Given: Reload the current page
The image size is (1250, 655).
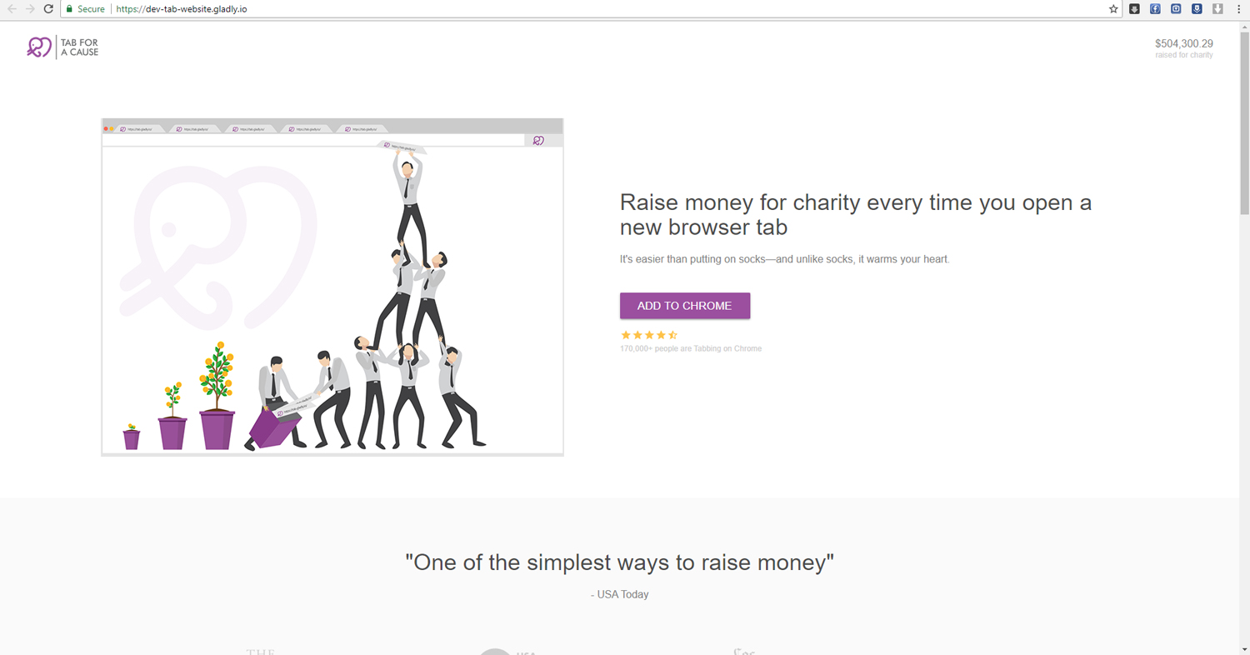Looking at the screenshot, I should tap(48, 9).
